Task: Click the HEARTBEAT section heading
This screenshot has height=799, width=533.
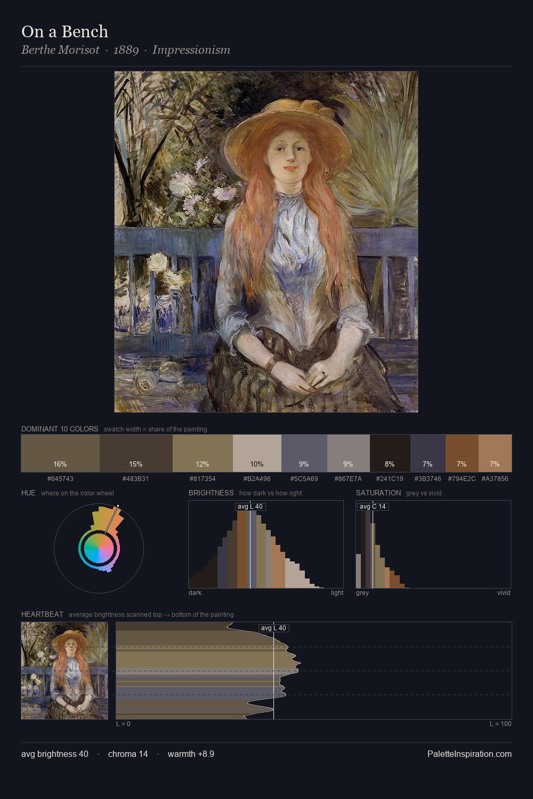Action: pos(42,614)
